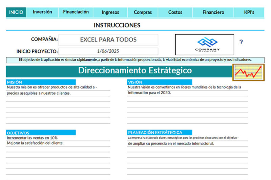Select the OBJETIVOS section header
271x180 pixels.
41,133
